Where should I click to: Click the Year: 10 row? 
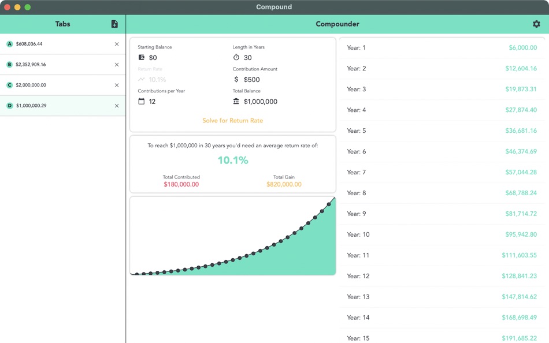click(442, 234)
